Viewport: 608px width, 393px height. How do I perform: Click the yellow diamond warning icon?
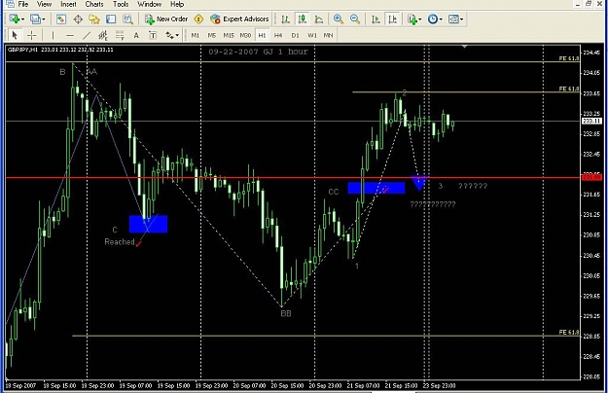pyautogui.click(x=198, y=19)
